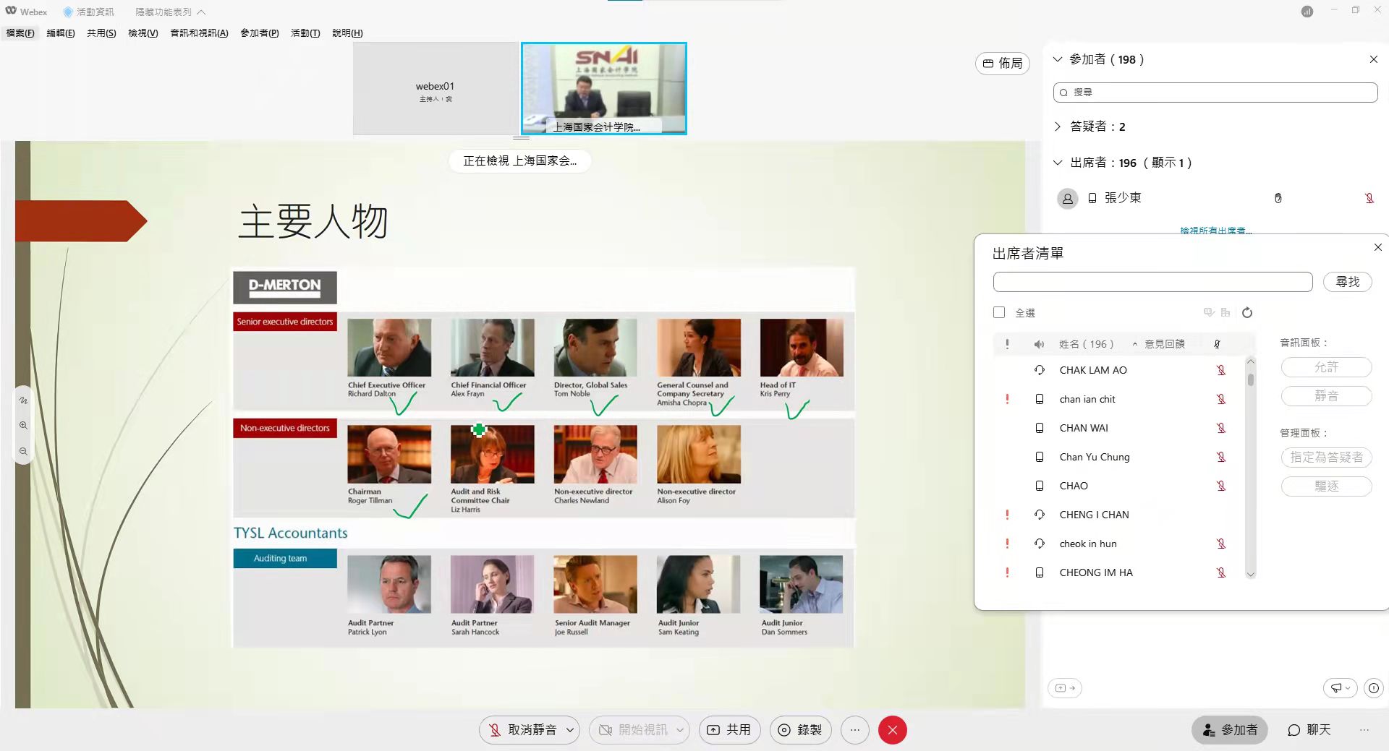Open the 檔案(F) menu
The image size is (1389, 751).
coord(20,33)
